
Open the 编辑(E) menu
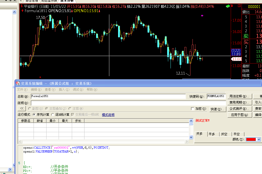pyautogui.click(x=36, y=90)
